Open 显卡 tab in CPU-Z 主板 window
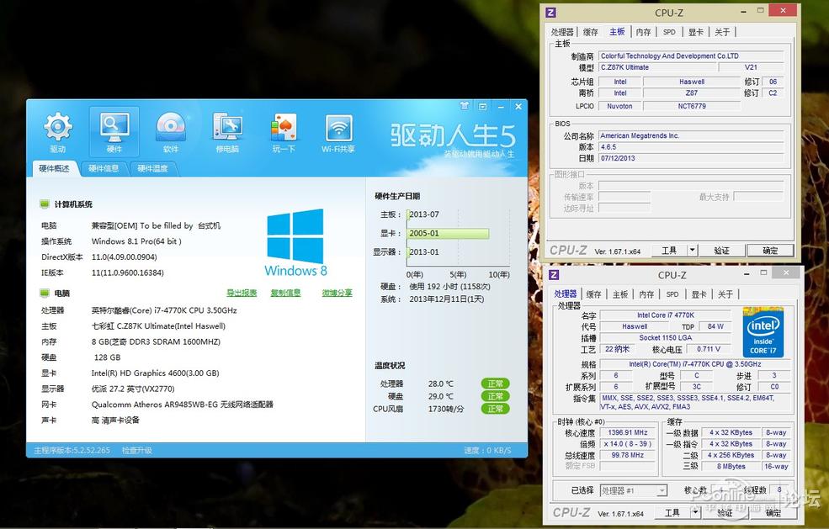The width and height of the screenshot is (829, 529). click(x=696, y=32)
